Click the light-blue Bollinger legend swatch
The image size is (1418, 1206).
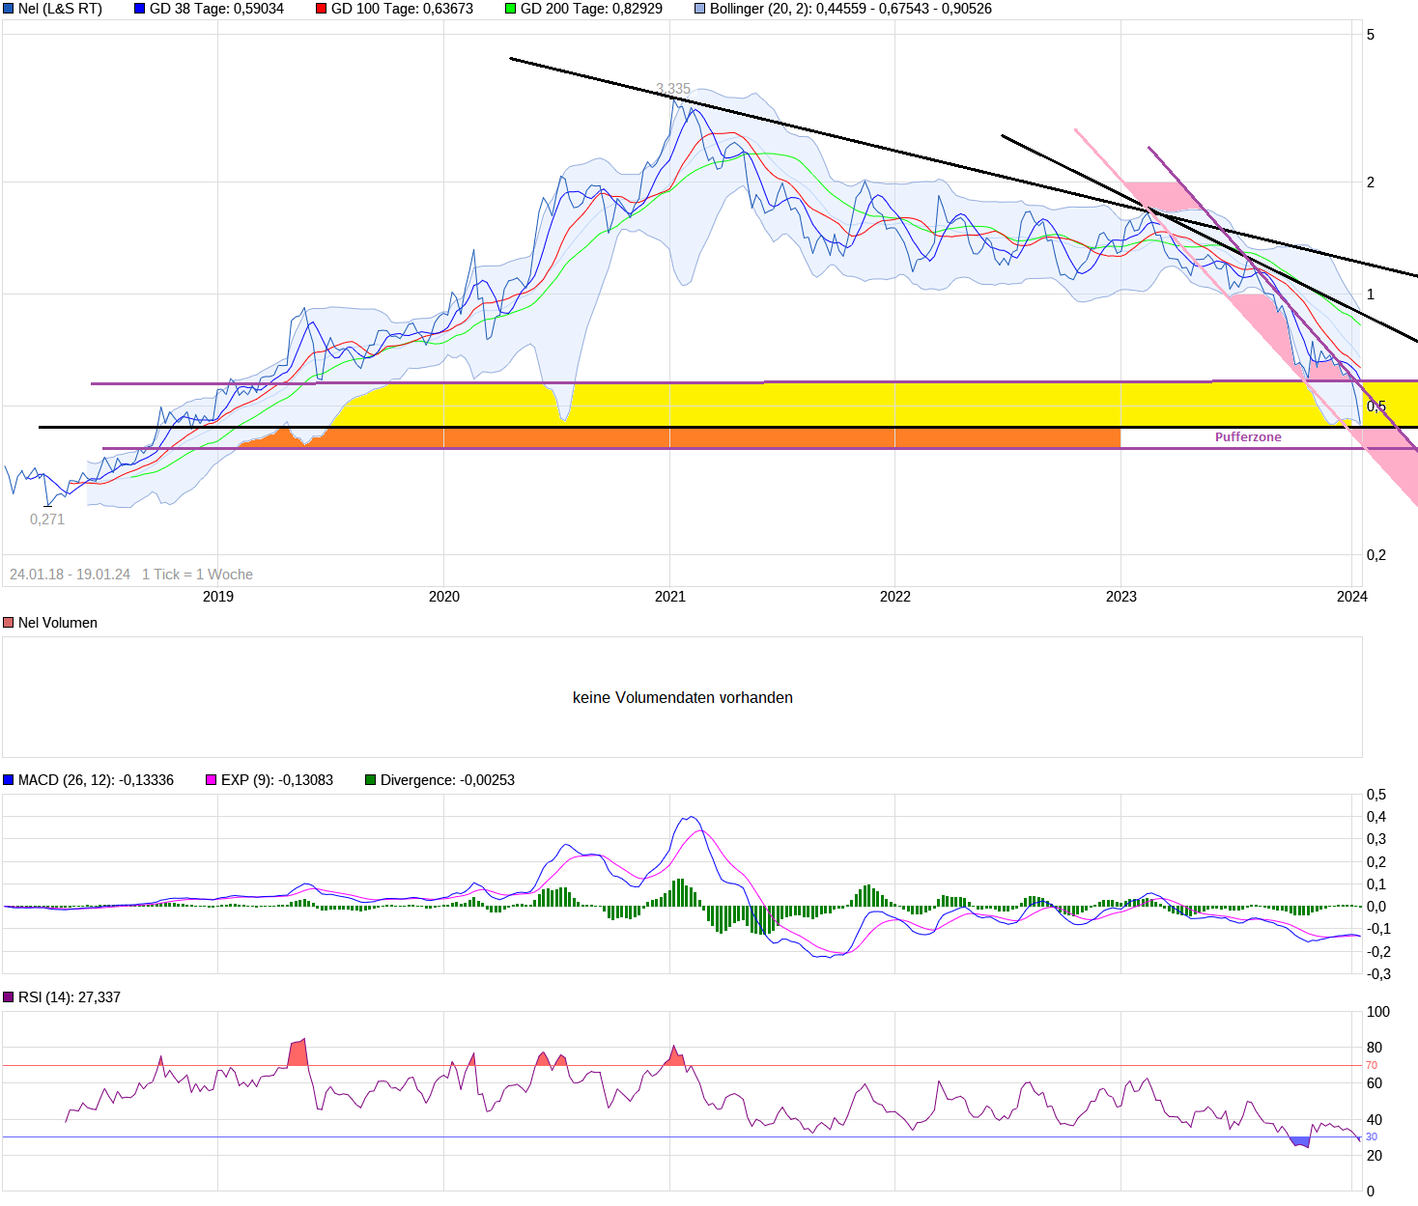(x=699, y=9)
